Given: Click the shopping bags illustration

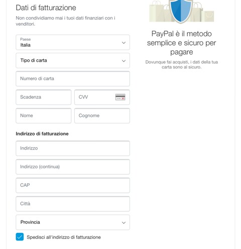Looking at the screenshot, I should pyautogui.click(x=182, y=11).
